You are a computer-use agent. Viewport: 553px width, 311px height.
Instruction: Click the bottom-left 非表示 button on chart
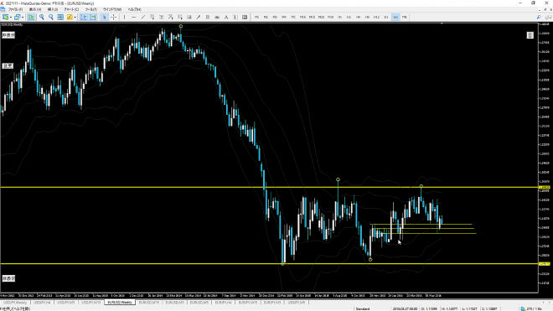pyautogui.click(x=8, y=278)
